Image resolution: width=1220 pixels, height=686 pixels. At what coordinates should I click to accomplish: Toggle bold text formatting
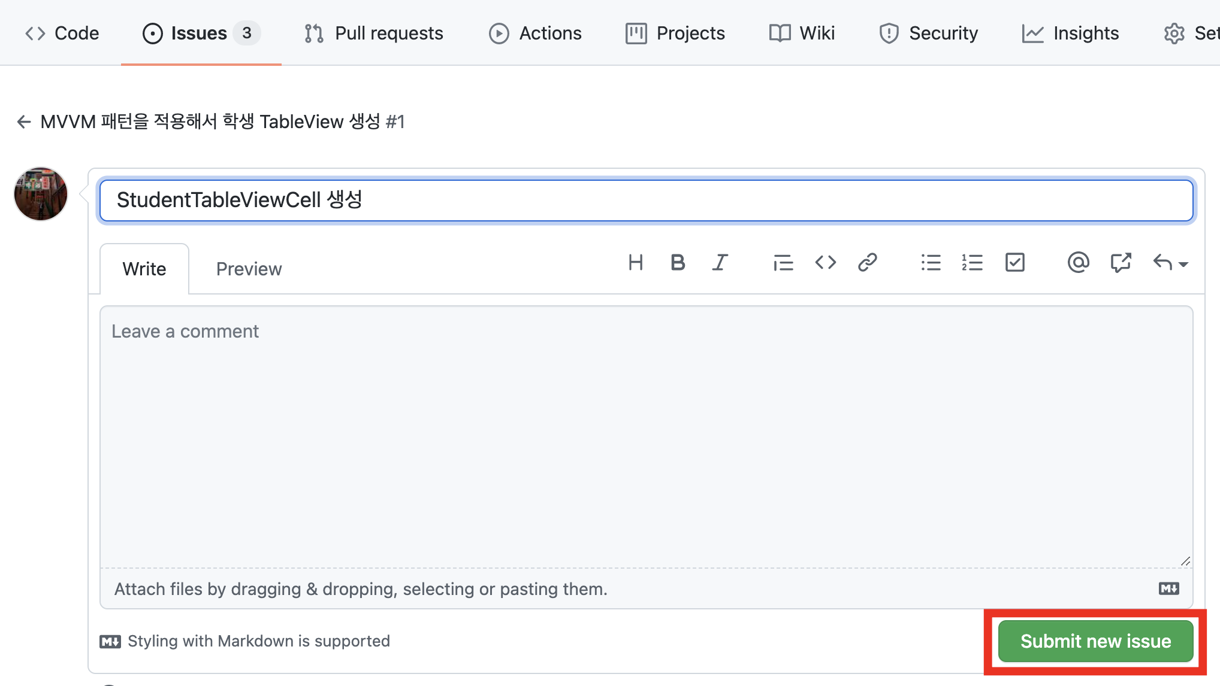tap(678, 263)
